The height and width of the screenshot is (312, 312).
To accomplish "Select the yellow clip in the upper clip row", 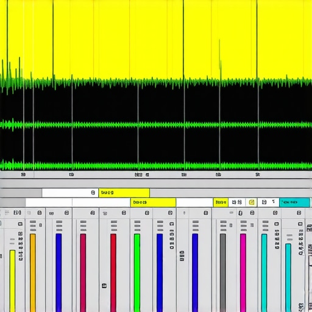I will click(124, 193).
